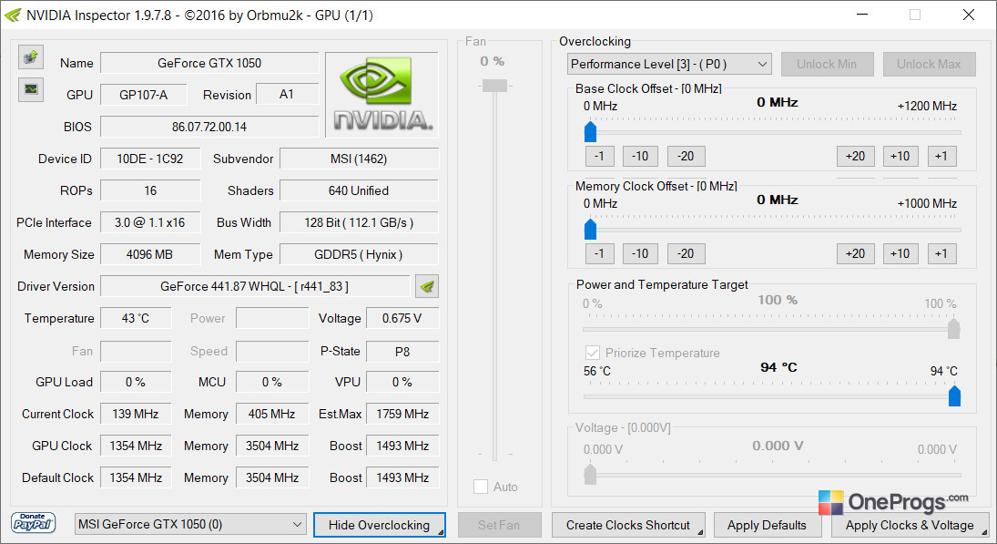This screenshot has height=544, width=997.
Task: Click Apply Defaults button
Action: [768, 525]
